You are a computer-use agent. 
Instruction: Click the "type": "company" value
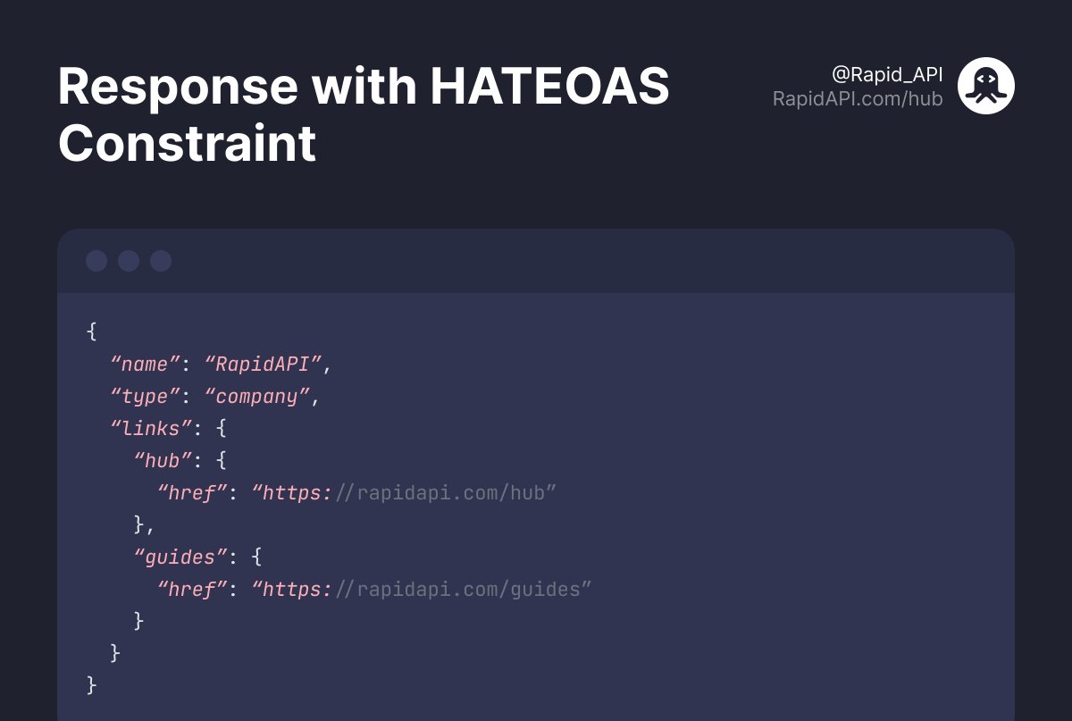[259, 396]
